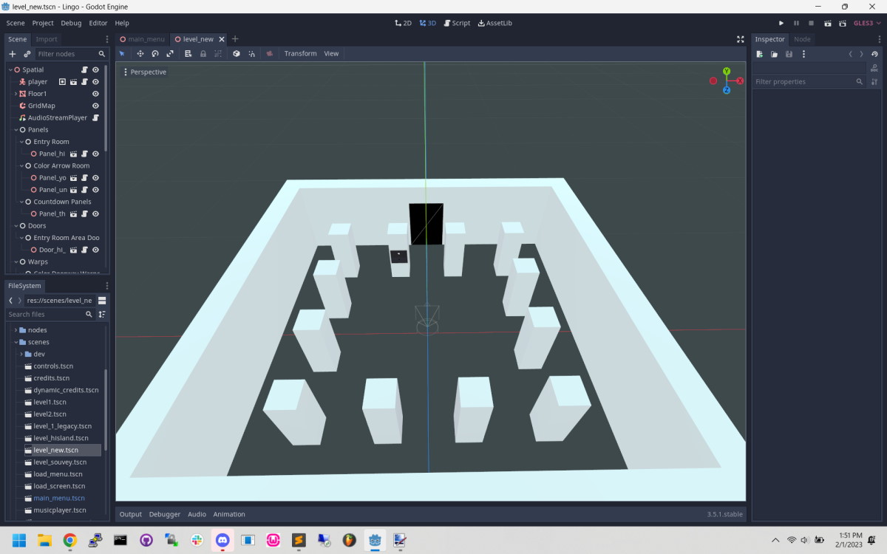The height and width of the screenshot is (554, 887).
Task: Click the instance scene link icon
Action: click(27, 54)
